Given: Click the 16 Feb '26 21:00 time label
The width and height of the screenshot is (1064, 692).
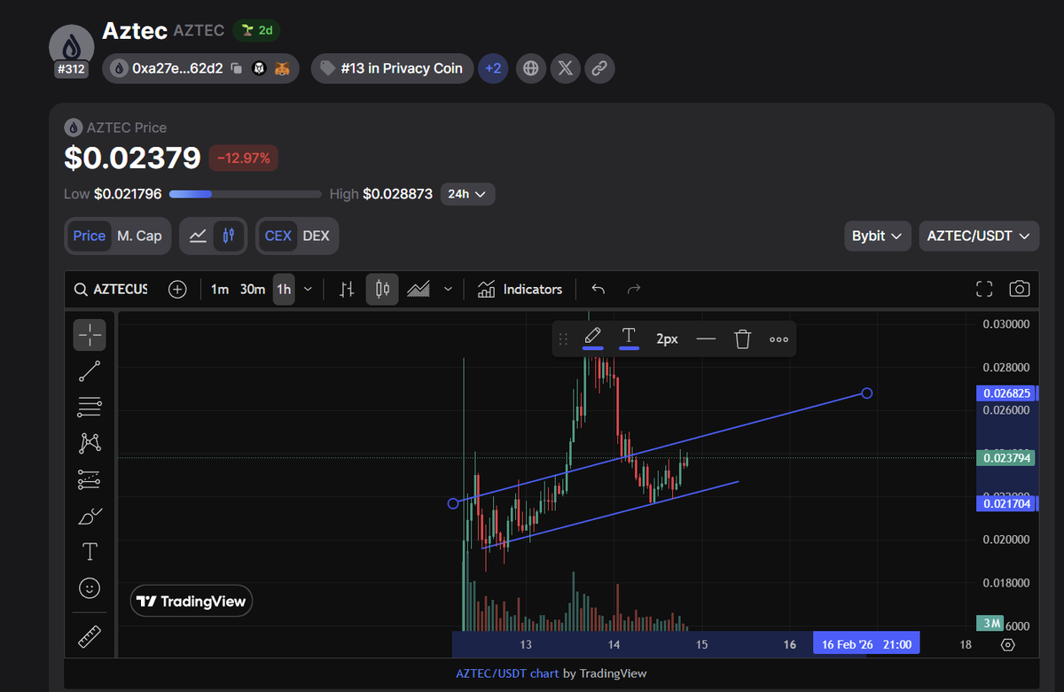Looking at the screenshot, I should coord(866,644).
